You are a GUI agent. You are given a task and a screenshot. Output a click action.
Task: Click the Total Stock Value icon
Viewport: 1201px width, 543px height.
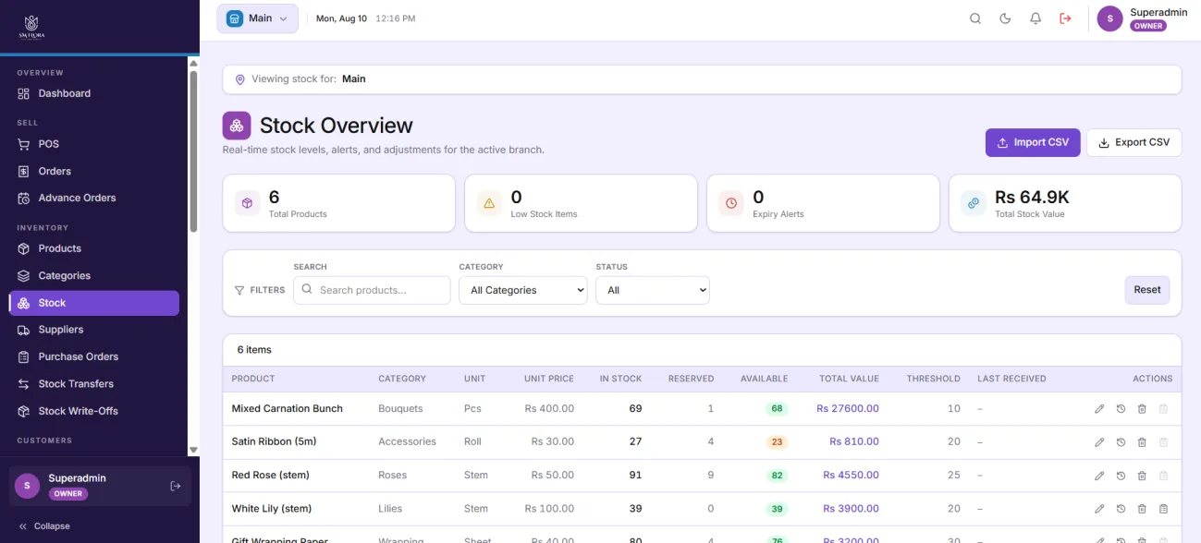pos(974,203)
